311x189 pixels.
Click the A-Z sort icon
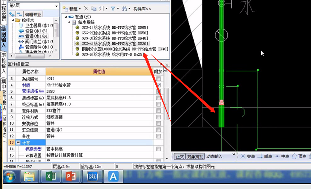coord(102,9)
